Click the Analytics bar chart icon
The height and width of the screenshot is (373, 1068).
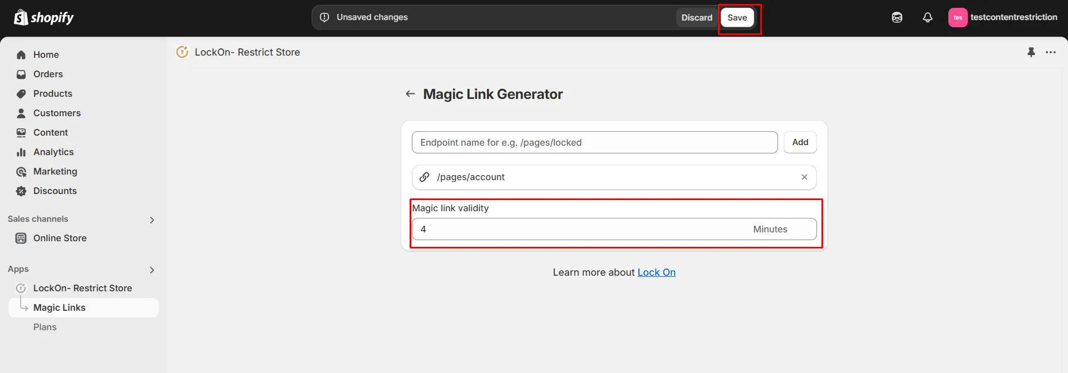[x=21, y=152]
